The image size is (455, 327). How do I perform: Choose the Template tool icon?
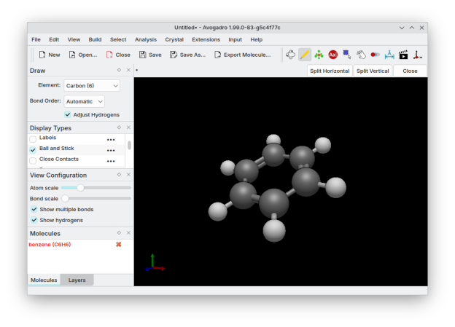(x=319, y=55)
